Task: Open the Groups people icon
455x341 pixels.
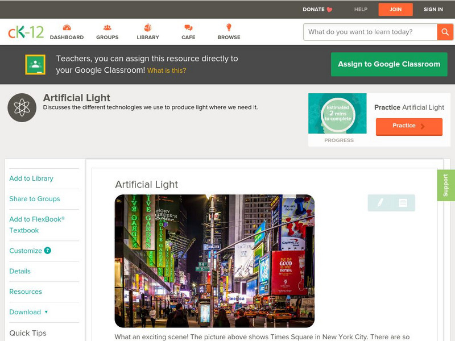Action: click(x=107, y=27)
